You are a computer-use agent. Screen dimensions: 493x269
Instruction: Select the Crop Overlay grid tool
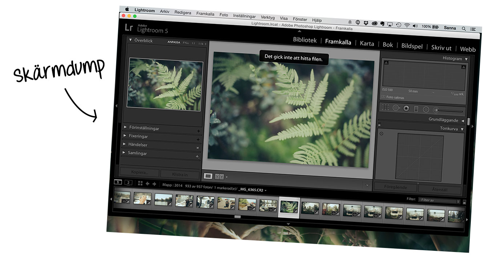click(x=385, y=107)
